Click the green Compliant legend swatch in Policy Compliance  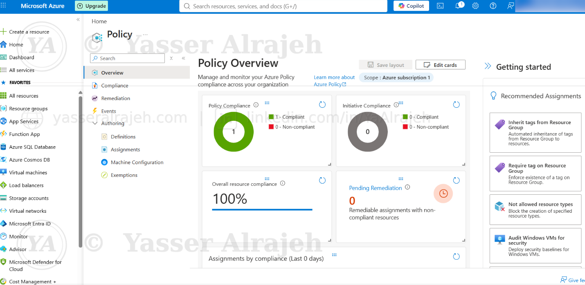(271, 117)
